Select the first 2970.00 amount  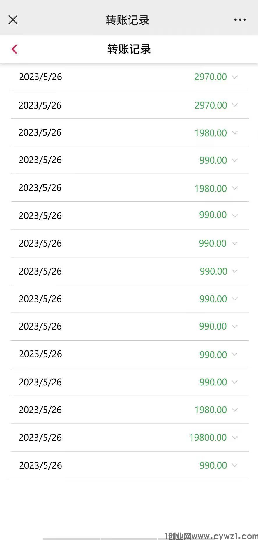[211, 77]
